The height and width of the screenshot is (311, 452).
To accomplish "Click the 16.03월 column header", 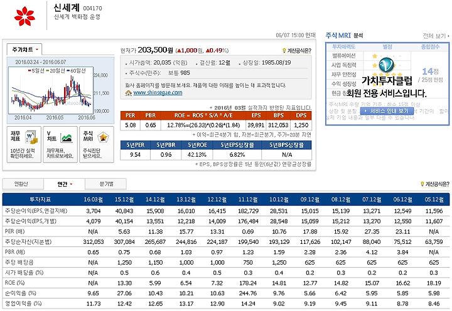I will click(x=93, y=199).
